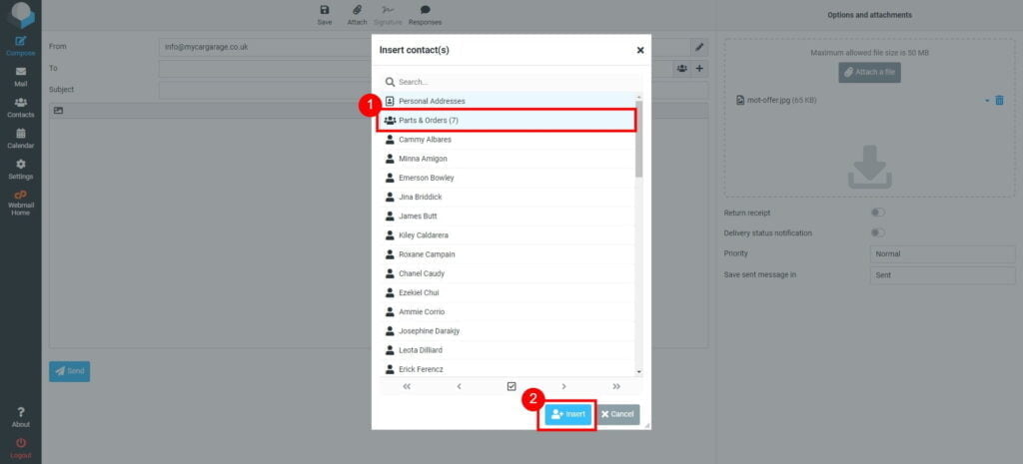Delete the mot-offer.jpg attachment
The width and height of the screenshot is (1023, 464).
click(999, 101)
